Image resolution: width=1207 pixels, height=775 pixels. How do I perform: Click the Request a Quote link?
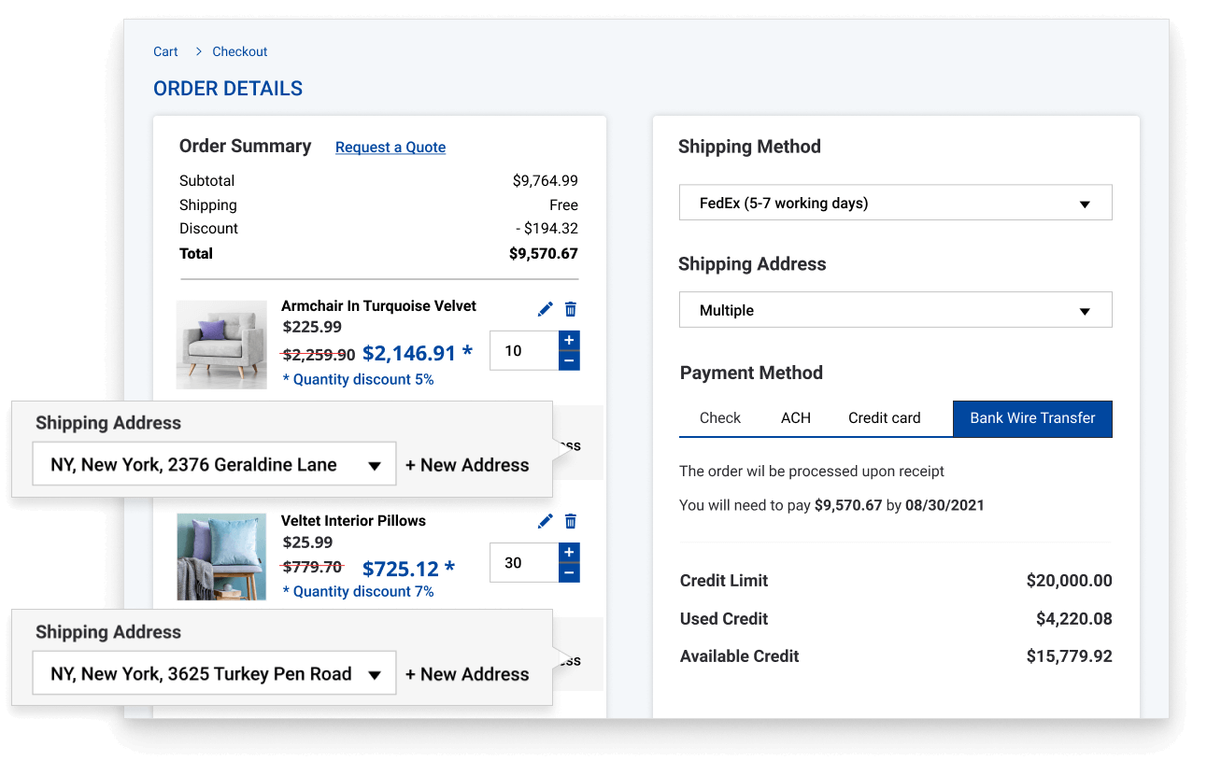click(390, 148)
